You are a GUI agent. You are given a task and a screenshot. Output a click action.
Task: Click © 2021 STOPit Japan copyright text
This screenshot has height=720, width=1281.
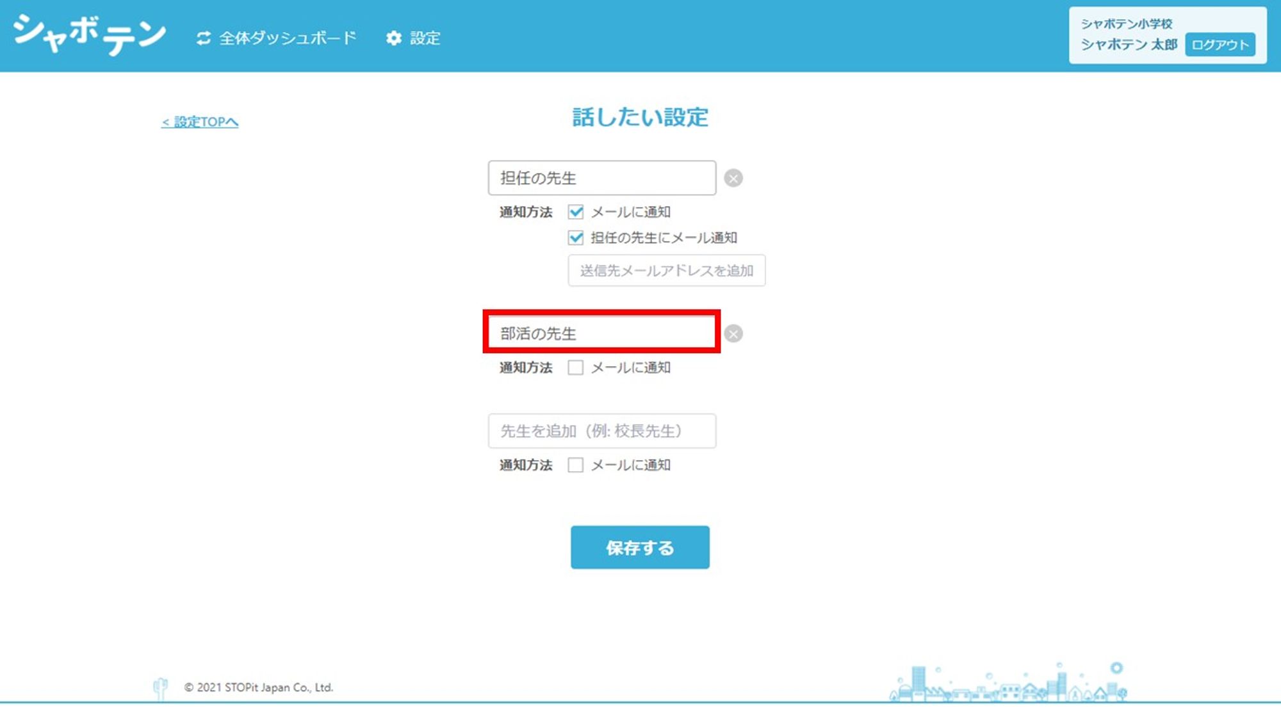coord(259,687)
